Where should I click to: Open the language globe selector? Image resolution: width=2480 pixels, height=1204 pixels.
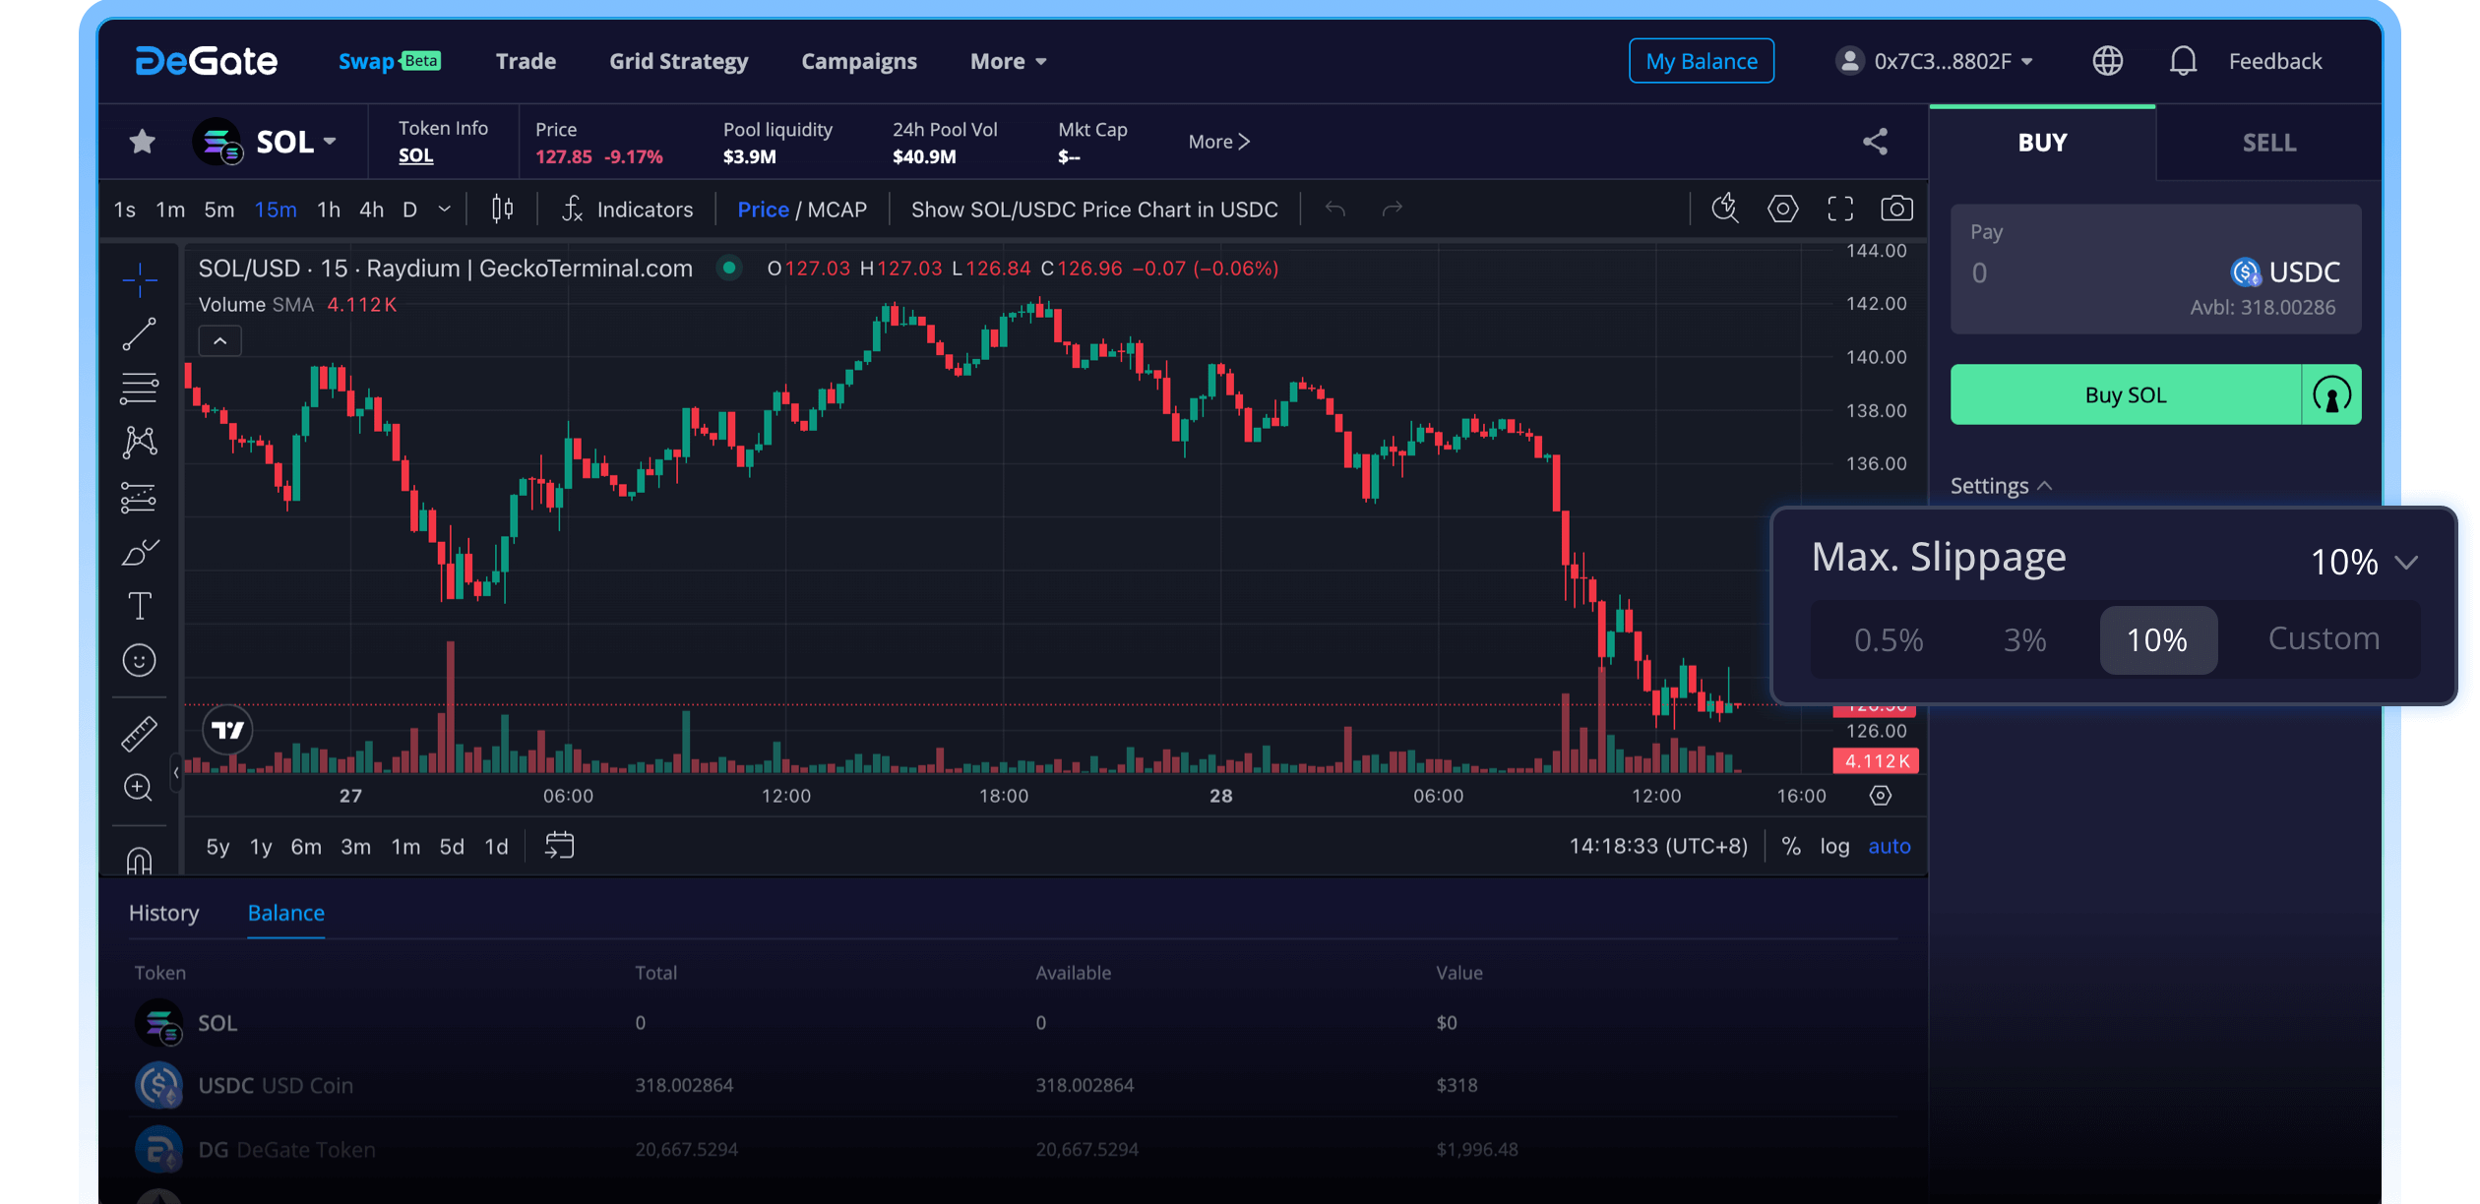2107,61
